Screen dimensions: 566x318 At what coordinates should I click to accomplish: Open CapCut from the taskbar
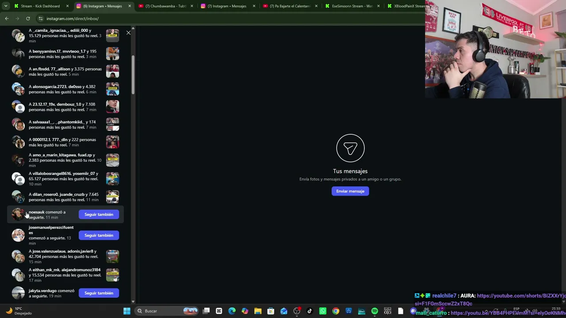click(219, 311)
